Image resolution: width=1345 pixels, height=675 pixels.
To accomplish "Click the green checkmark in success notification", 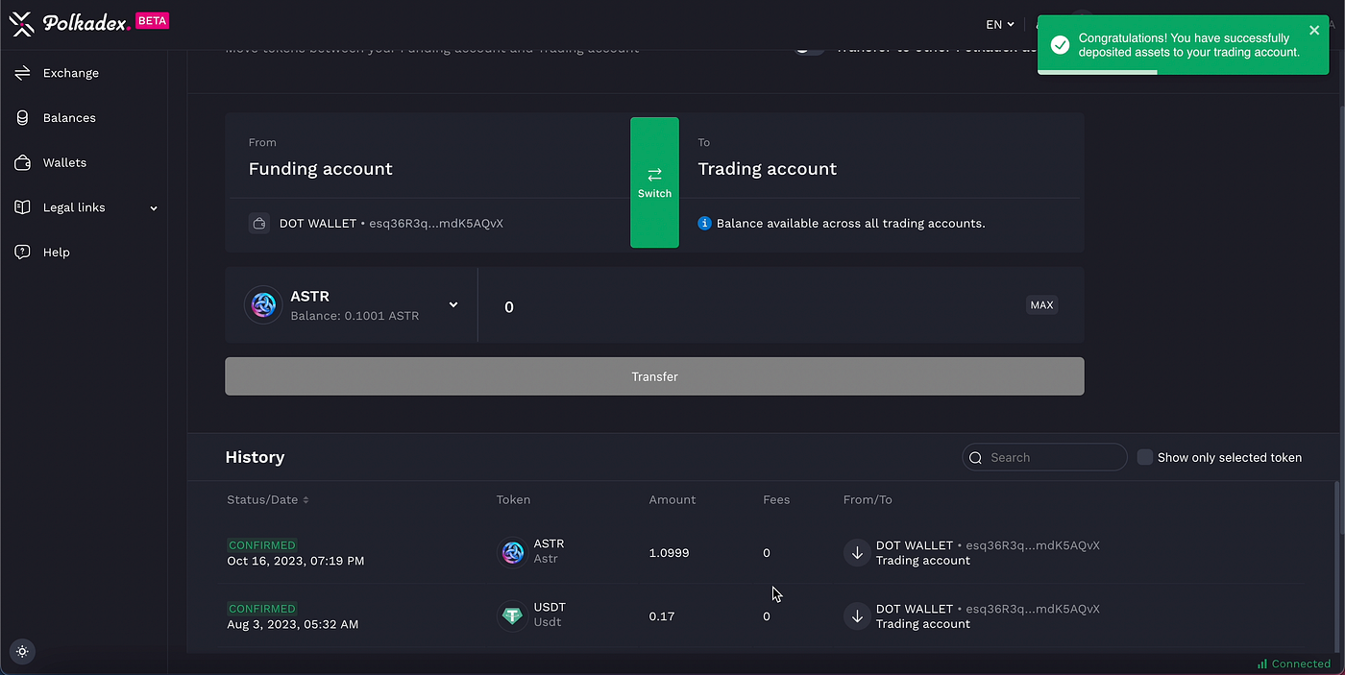I will coord(1061,46).
